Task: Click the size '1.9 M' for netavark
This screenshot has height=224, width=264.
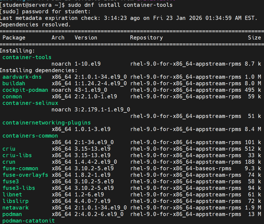Action: coord(253,208)
